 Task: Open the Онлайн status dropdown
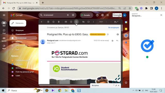tap(87, 15)
